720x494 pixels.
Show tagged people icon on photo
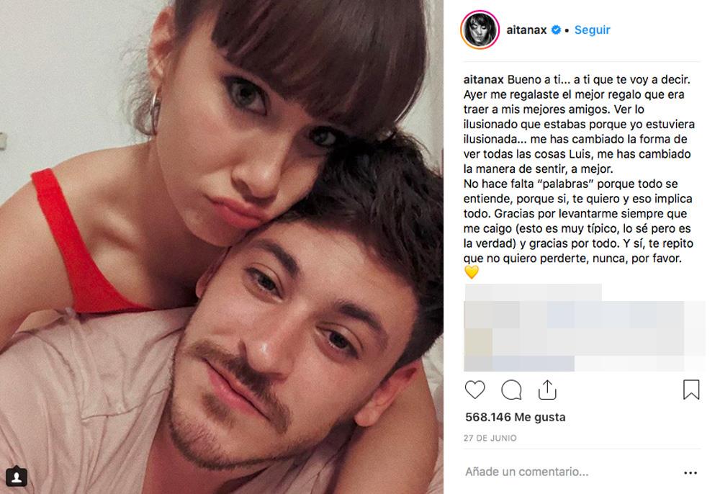pos(17,477)
